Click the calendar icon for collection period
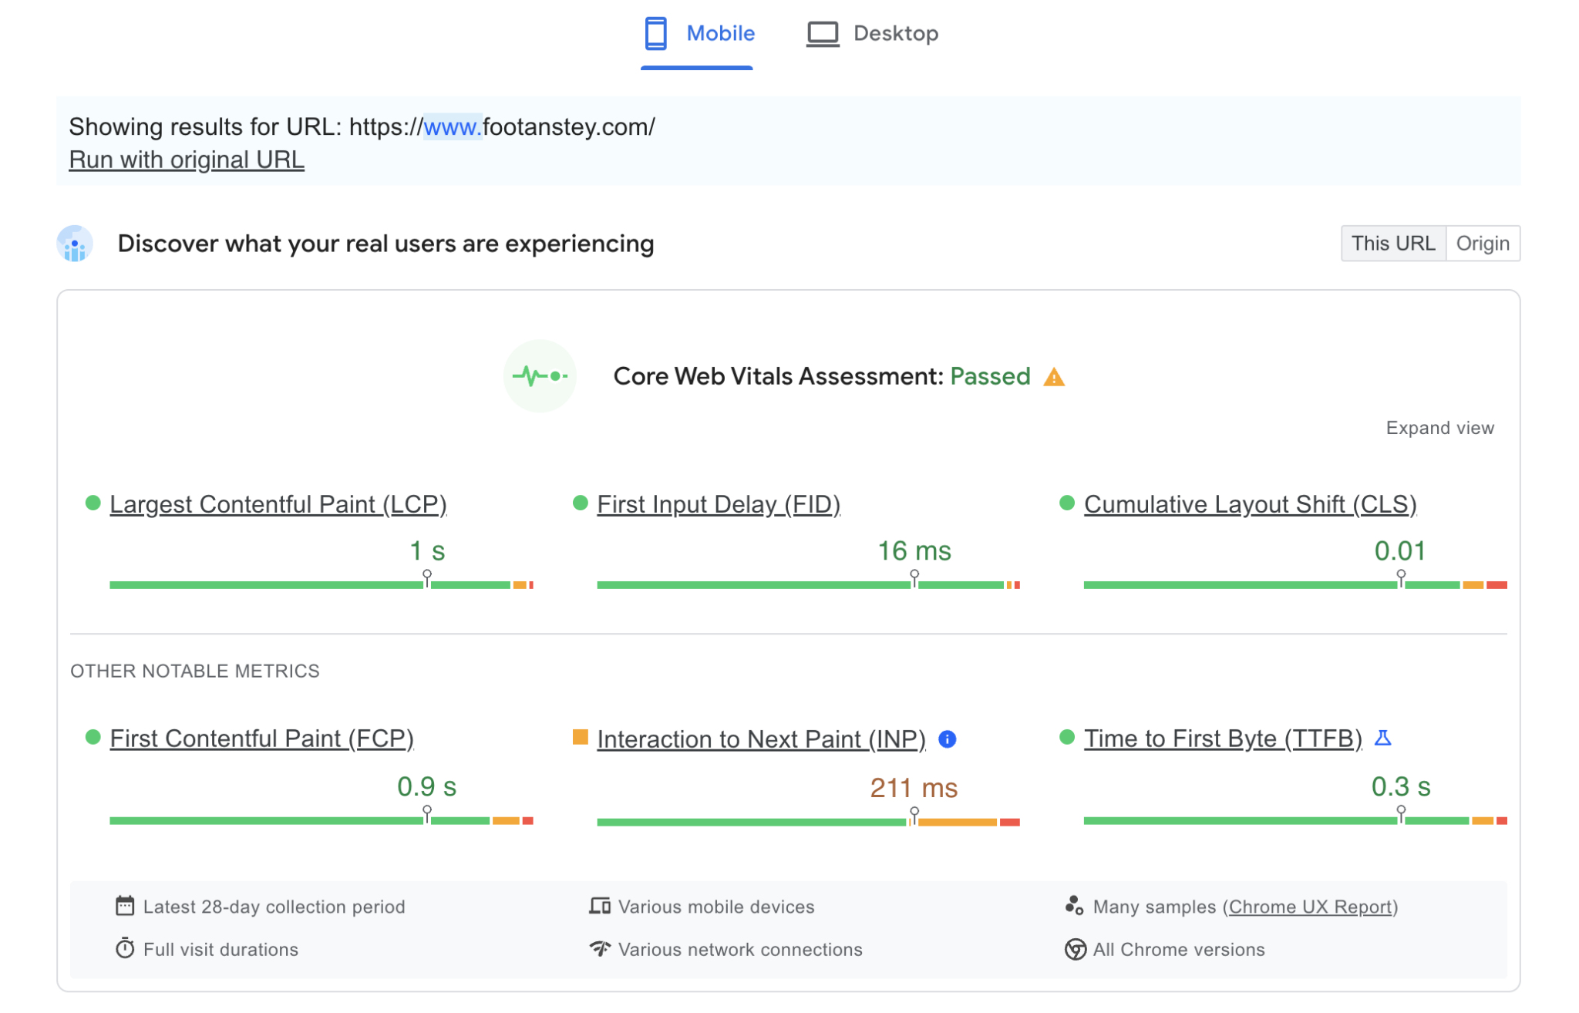 [x=125, y=906]
